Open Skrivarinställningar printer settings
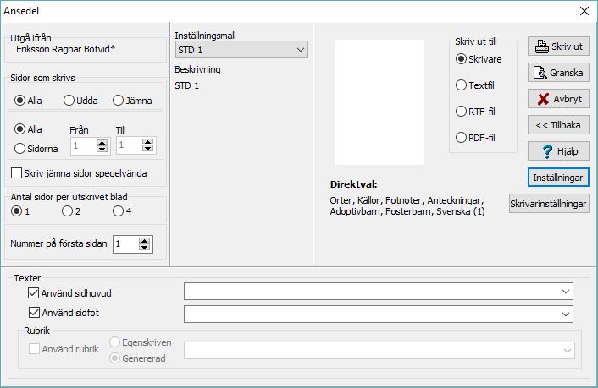Image resolution: width=598 pixels, height=388 pixels. [549, 204]
